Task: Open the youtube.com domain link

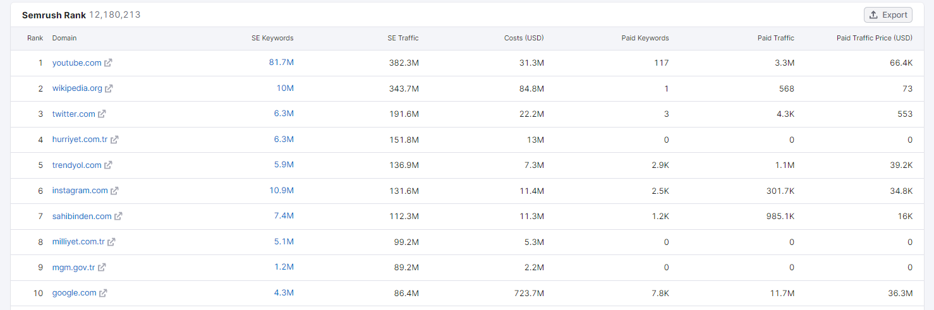Action: (76, 63)
